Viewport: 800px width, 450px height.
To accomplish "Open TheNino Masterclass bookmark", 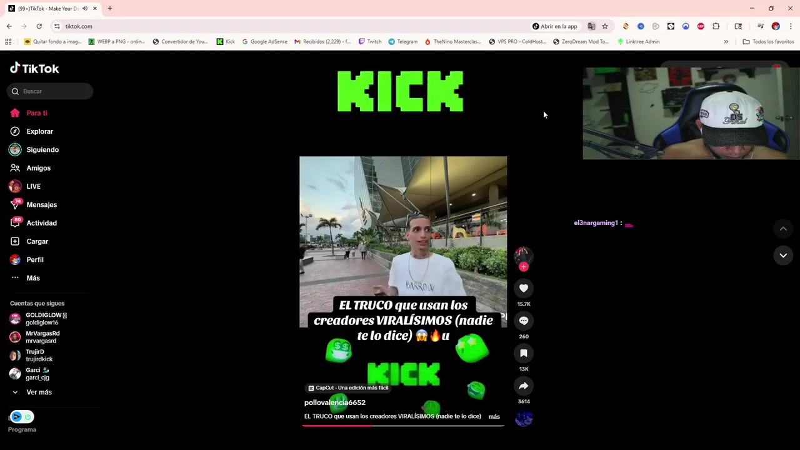I will coord(452,42).
